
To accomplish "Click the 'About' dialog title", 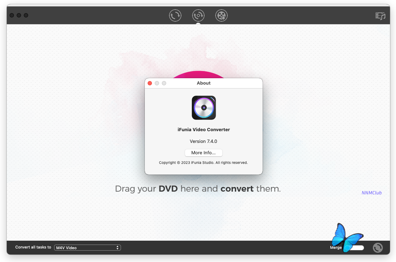I will [x=204, y=83].
